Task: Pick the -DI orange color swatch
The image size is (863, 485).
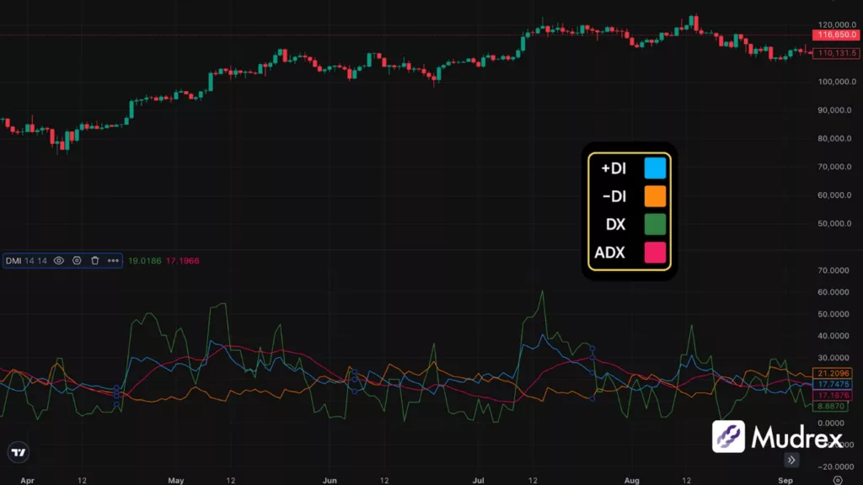Action: click(x=652, y=196)
